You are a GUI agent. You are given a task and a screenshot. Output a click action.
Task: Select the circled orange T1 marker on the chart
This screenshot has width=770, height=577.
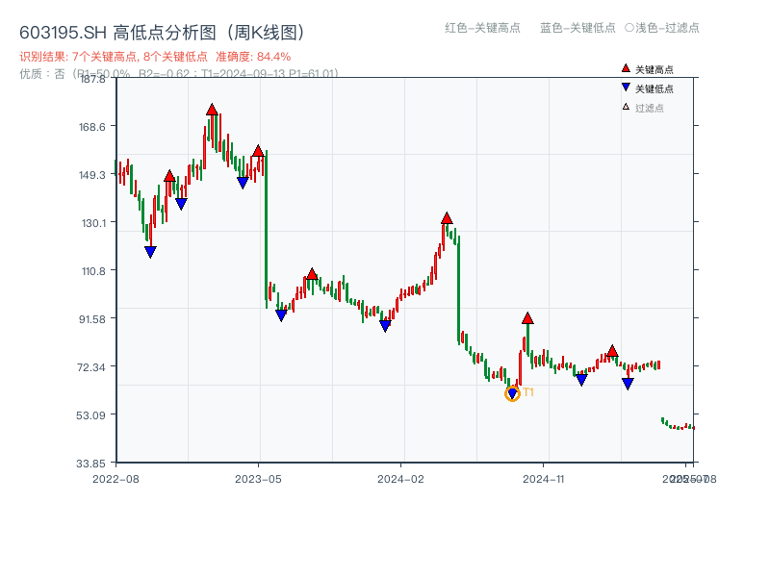(x=513, y=391)
